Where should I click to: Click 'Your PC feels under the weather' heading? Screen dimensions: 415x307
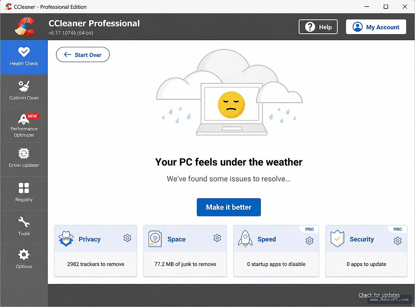click(x=229, y=162)
